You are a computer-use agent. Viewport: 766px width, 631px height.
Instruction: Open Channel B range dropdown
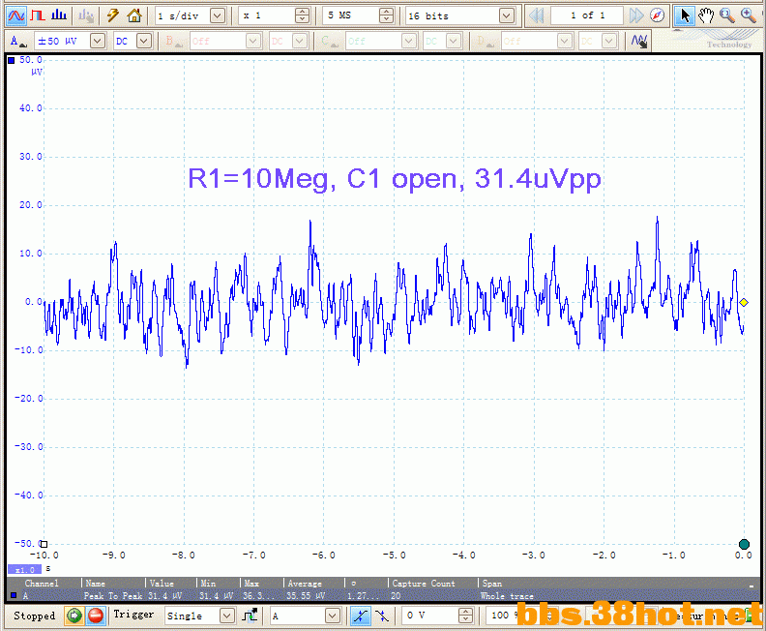[x=252, y=41]
